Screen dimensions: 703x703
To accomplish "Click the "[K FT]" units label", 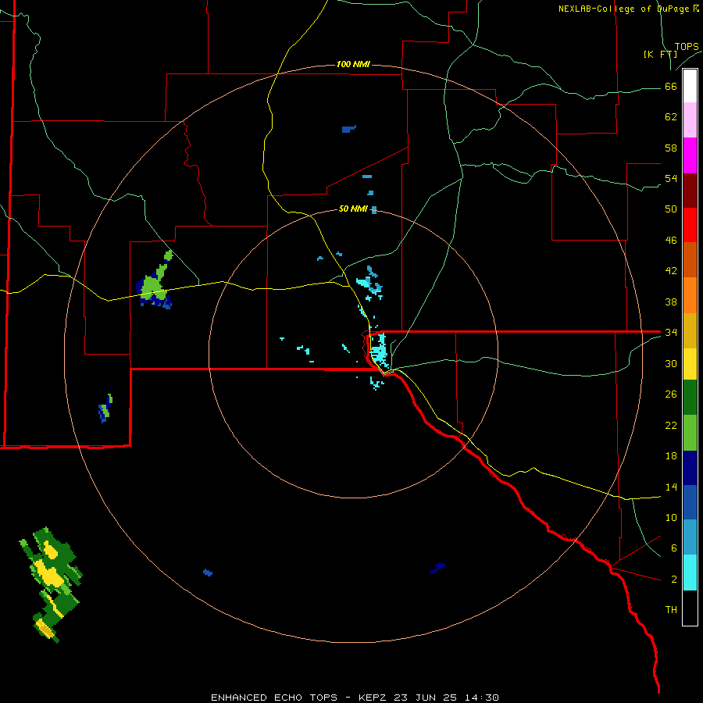I will tap(660, 54).
